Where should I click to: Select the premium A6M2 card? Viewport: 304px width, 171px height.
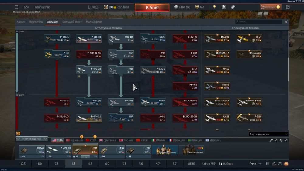(x=217, y=39)
